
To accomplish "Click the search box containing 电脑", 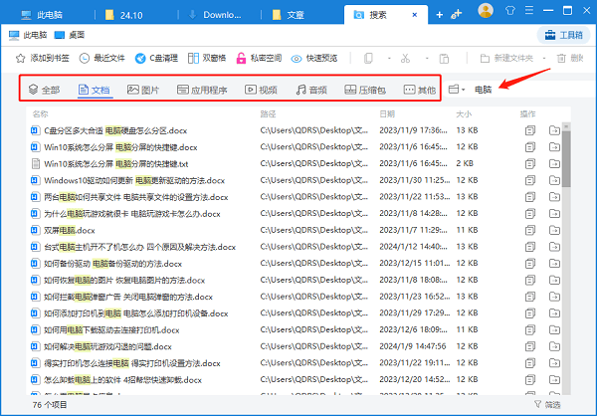I will 533,90.
